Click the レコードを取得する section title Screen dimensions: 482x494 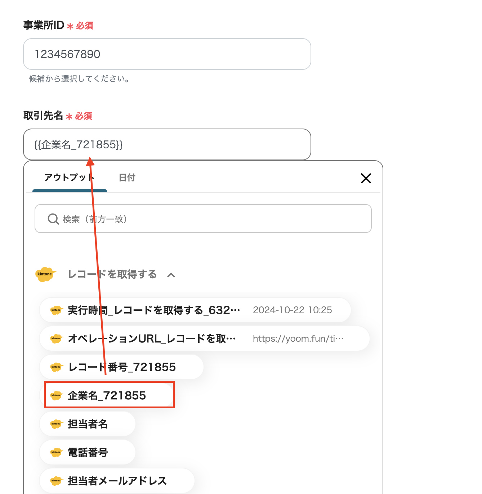click(x=112, y=274)
